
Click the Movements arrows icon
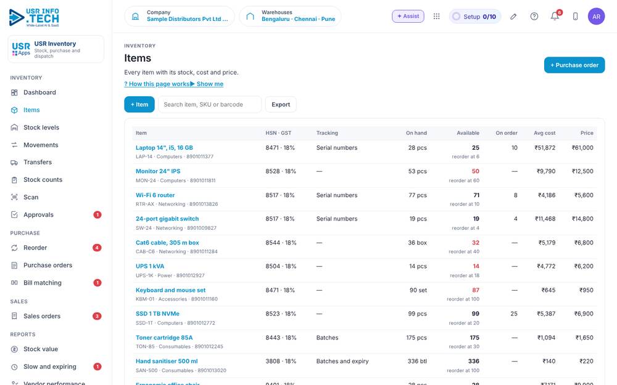click(14, 145)
